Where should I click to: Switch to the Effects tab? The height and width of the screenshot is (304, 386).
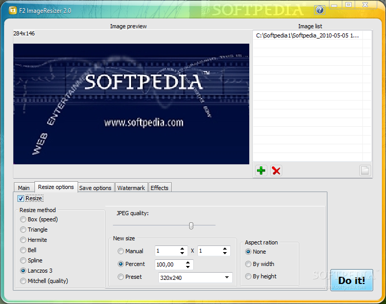159,187
